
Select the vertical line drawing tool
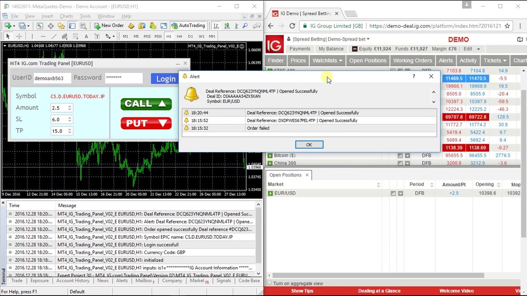[32, 36]
